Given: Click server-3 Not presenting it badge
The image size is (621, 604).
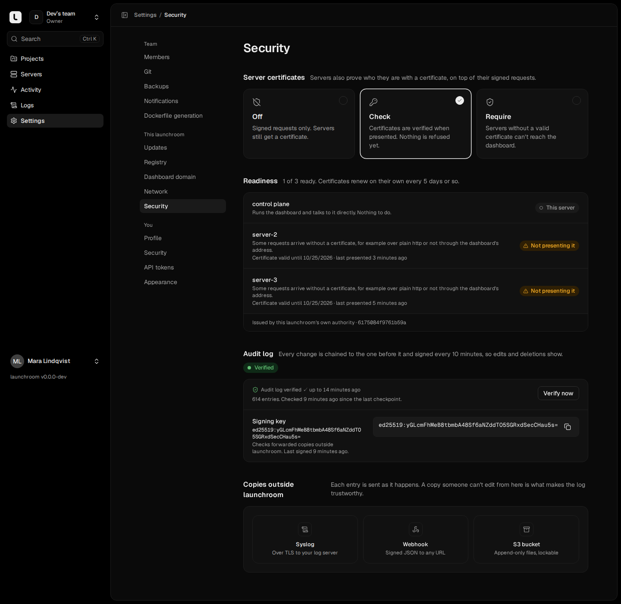Looking at the screenshot, I should 549,291.
